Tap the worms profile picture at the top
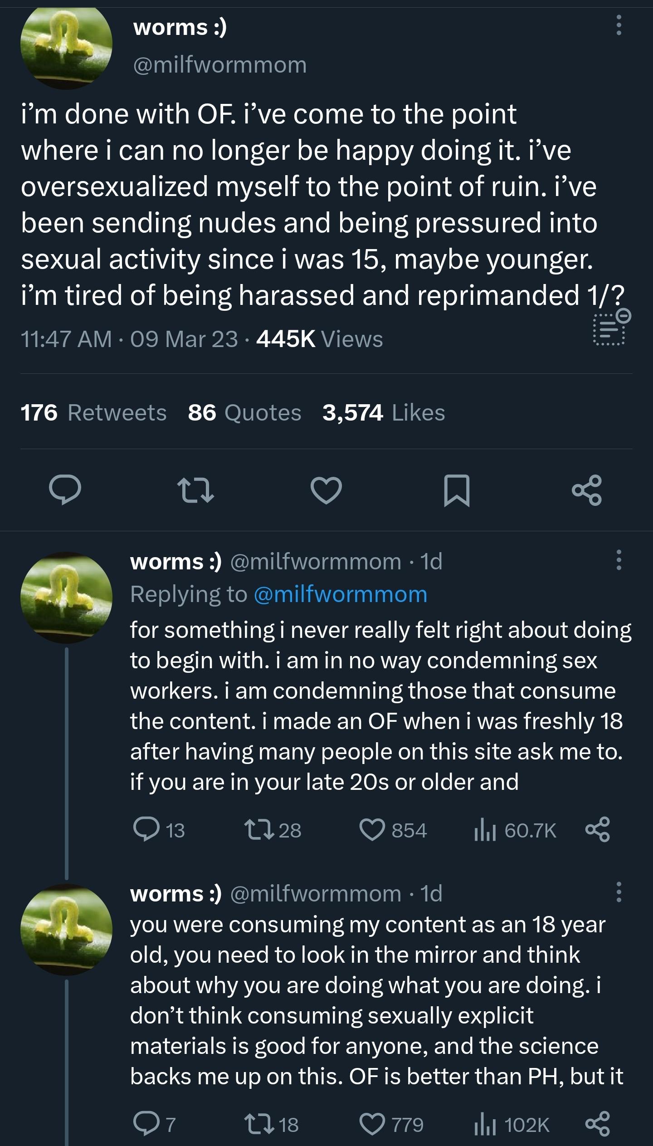The height and width of the screenshot is (1146, 653). pyautogui.click(x=66, y=44)
